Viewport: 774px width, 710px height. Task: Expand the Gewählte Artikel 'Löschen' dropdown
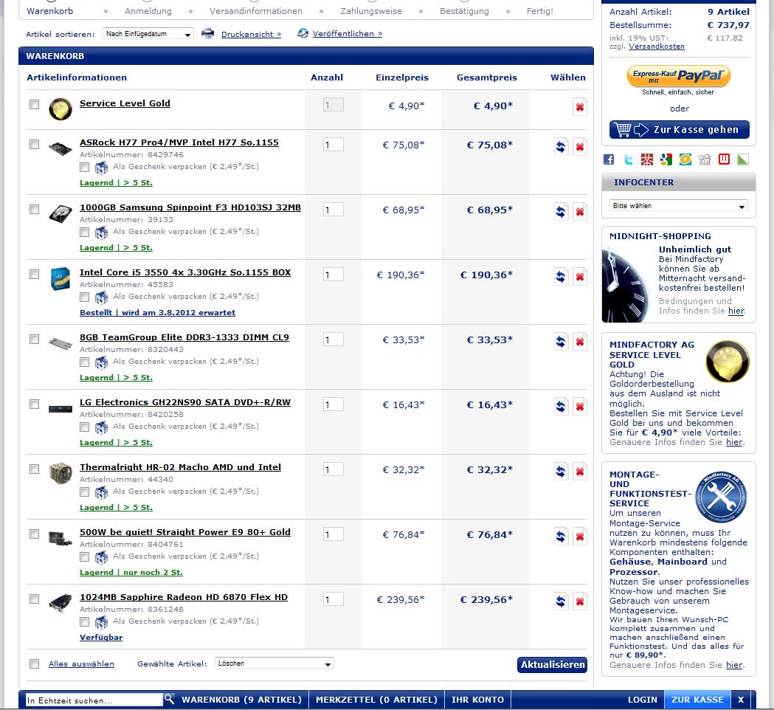tap(274, 664)
